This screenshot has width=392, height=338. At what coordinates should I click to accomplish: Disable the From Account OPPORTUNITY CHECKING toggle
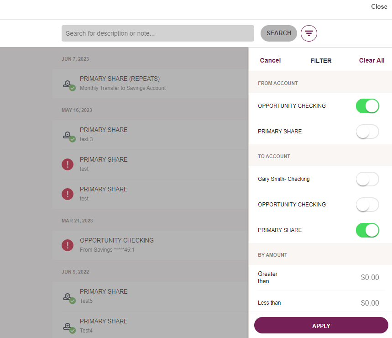pos(367,106)
